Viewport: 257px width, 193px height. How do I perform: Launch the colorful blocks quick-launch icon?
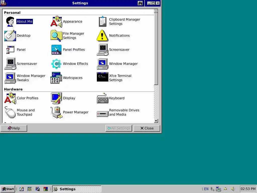click(x=46, y=189)
